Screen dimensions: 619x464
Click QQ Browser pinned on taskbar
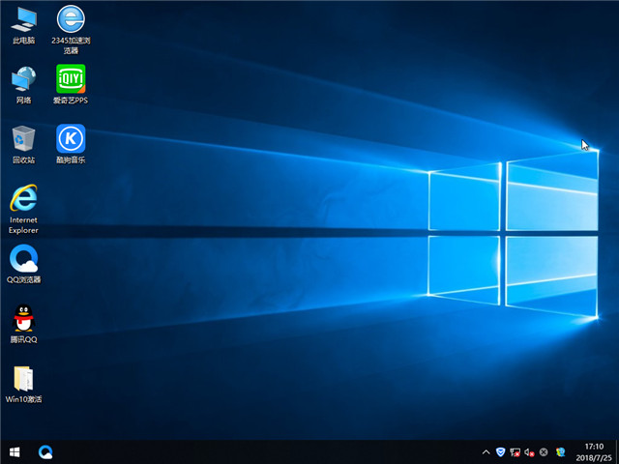pyautogui.click(x=45, y=451)
